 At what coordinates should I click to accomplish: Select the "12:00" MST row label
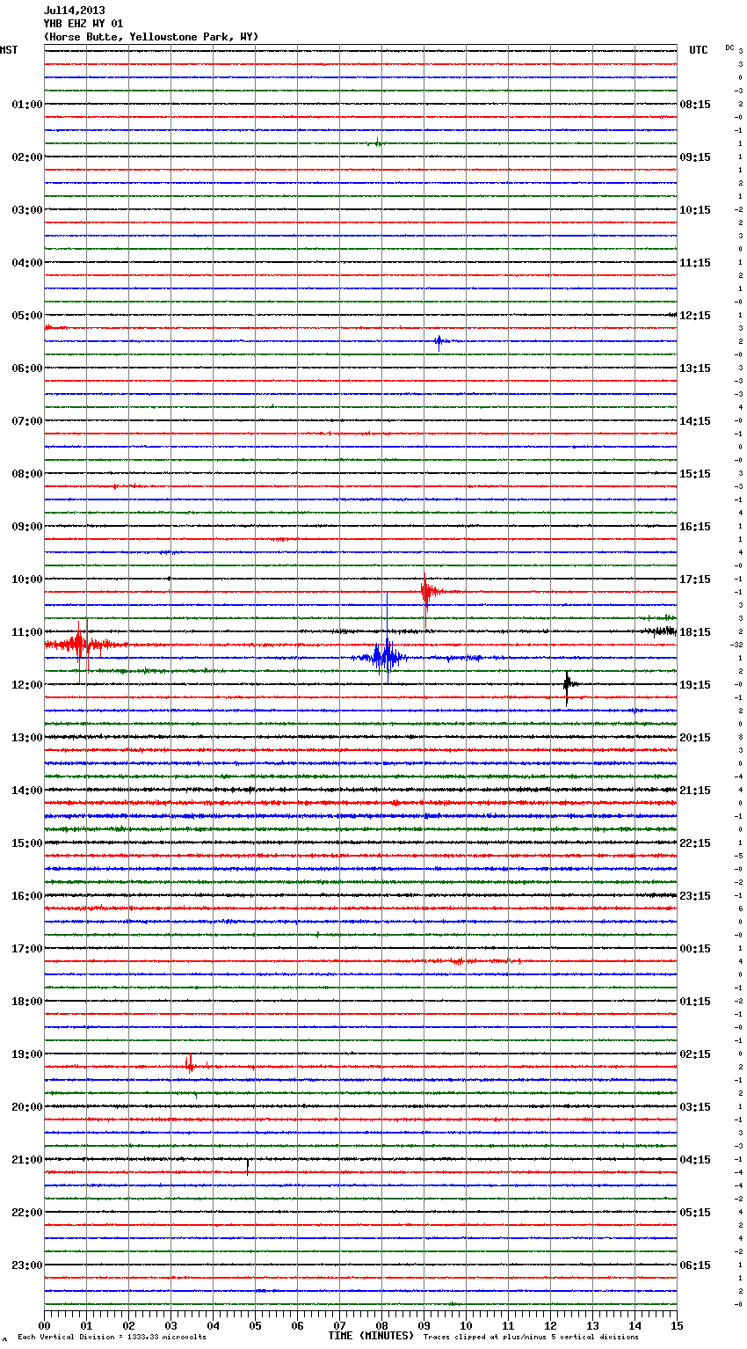click(26, 685)
